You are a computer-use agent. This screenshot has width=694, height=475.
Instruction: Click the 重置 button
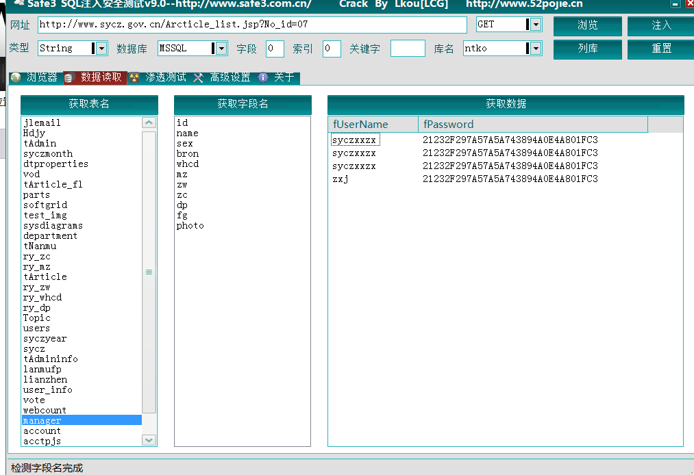661,49
